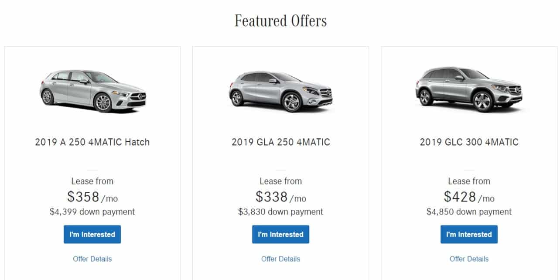The image size is (560, 280).
Task: Click I'm Interested for 2019 A 250 4MATIC Hatch
Action: point(92,234)
